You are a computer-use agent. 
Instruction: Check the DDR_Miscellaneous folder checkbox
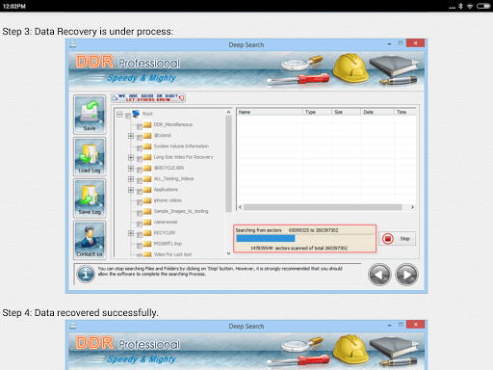pyautogui.click(x=140, y=126)
